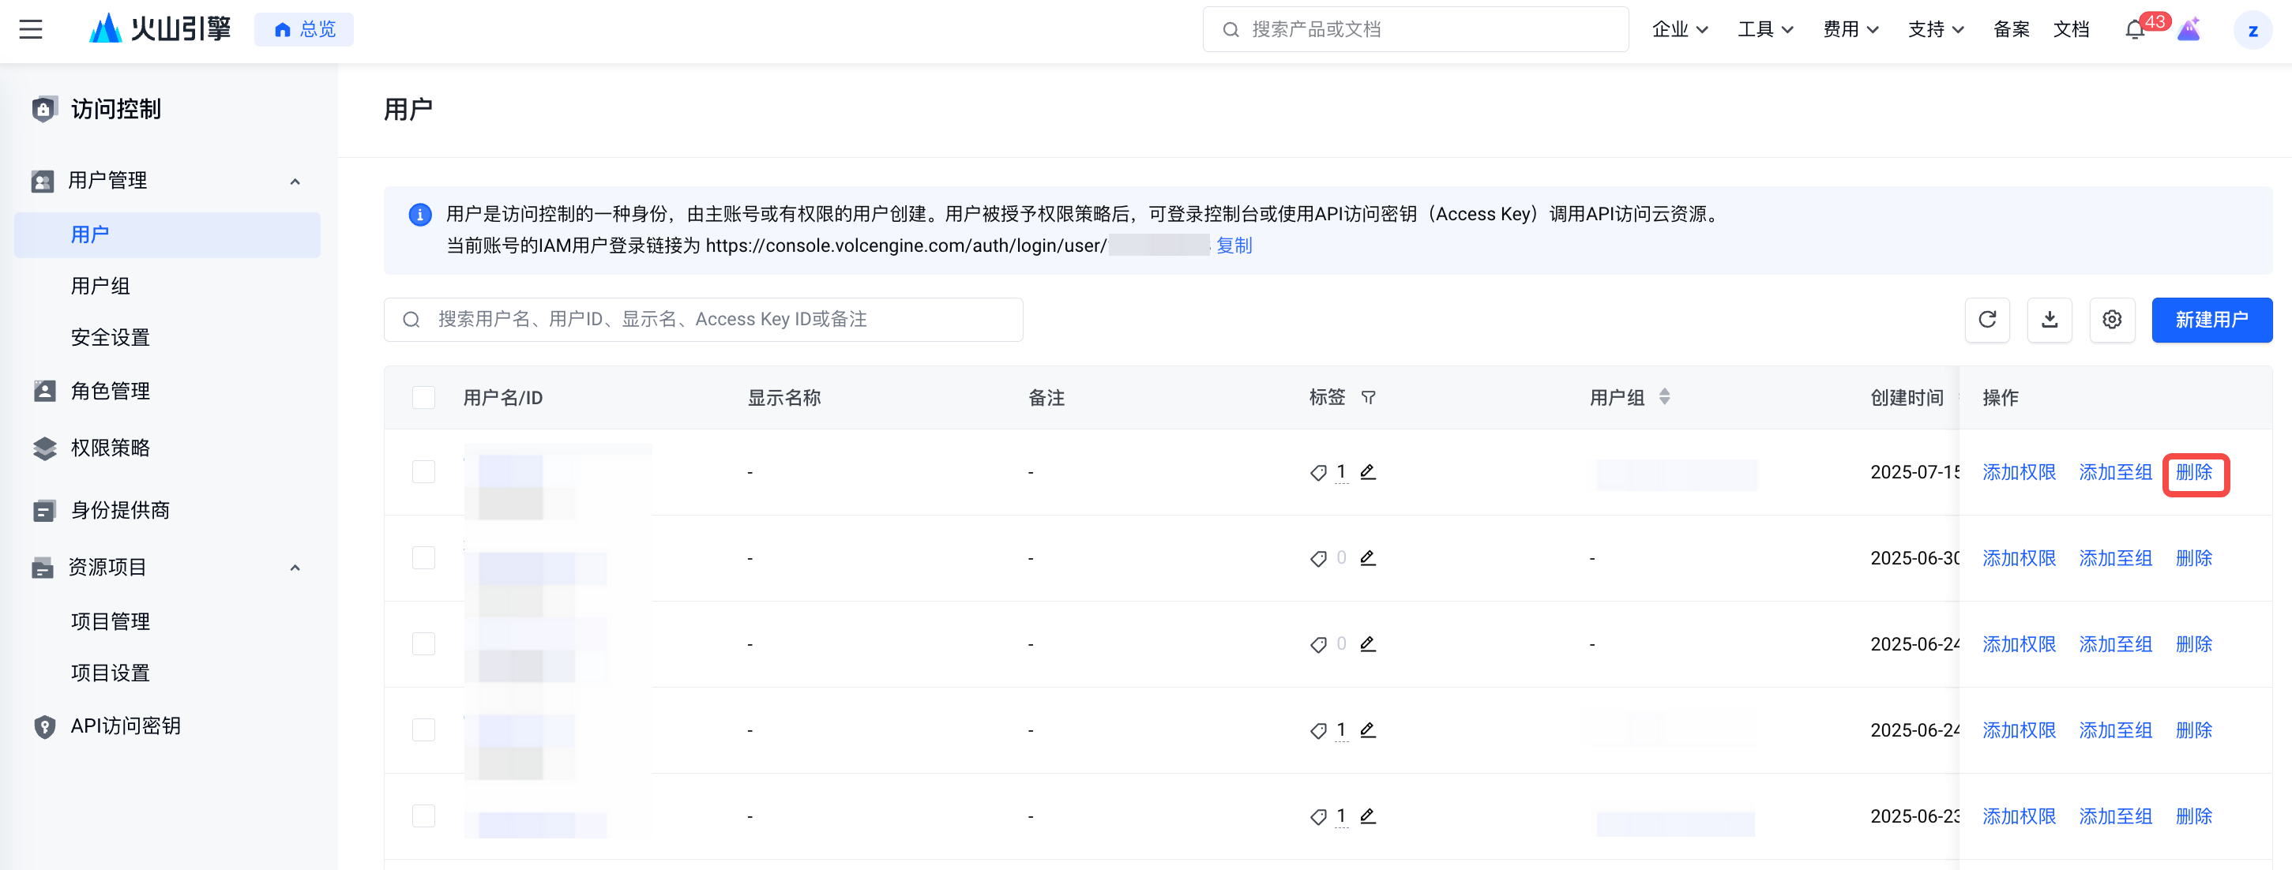Check the third user row checkbox
The height and width of the screenshot is (870, 2292).
(x=423, y=644)
